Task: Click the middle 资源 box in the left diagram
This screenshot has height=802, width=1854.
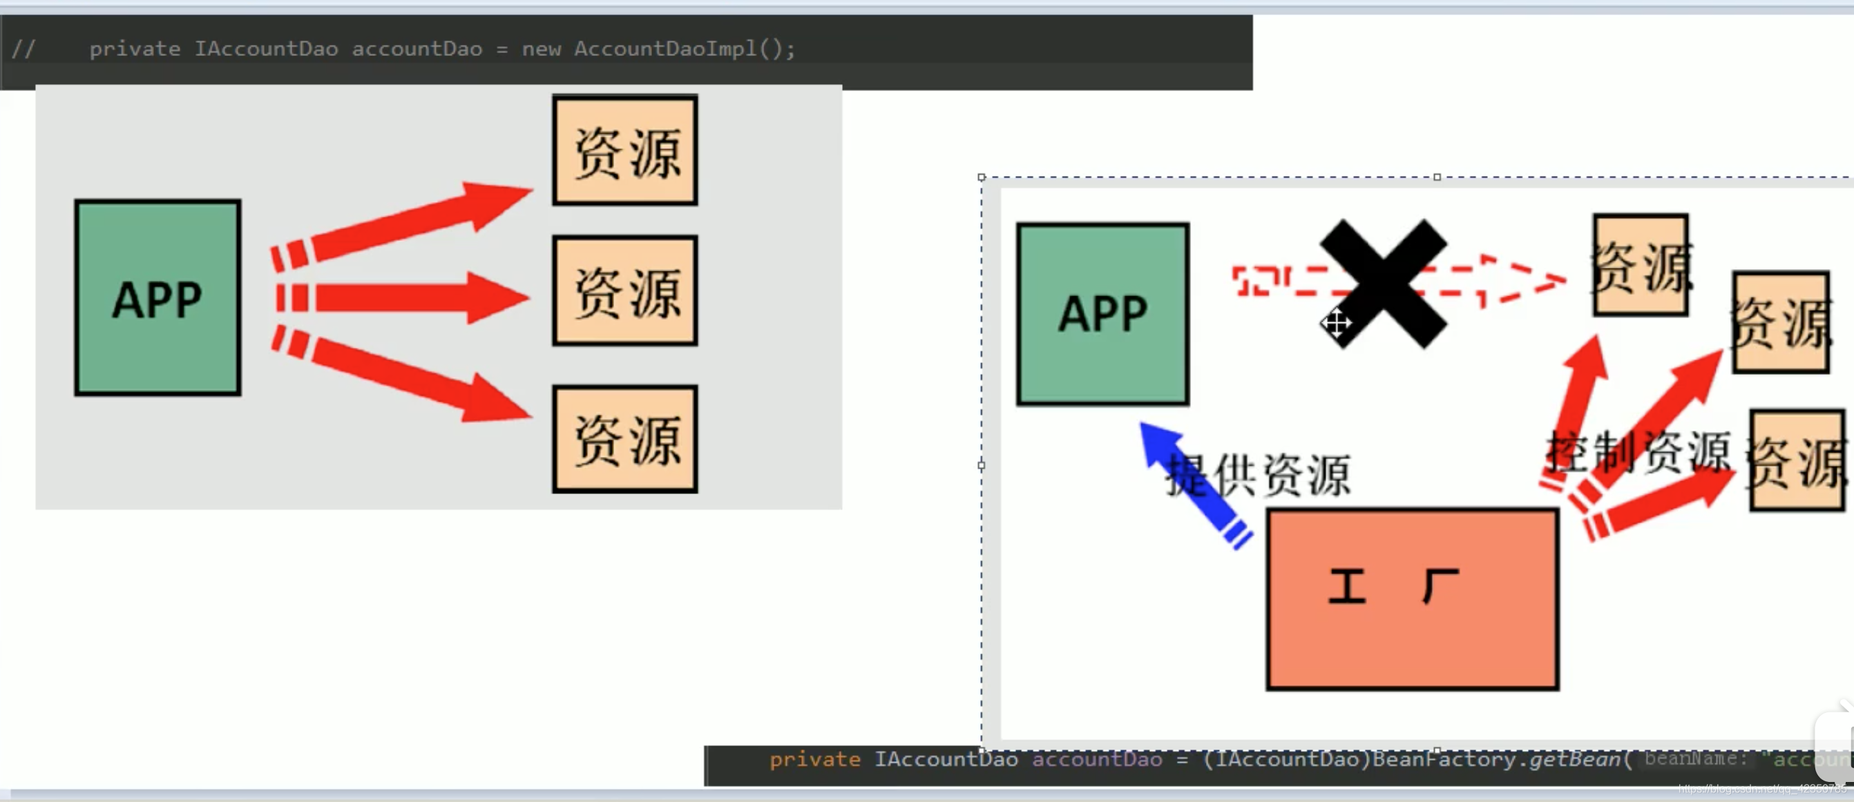Action: (624, 291)
